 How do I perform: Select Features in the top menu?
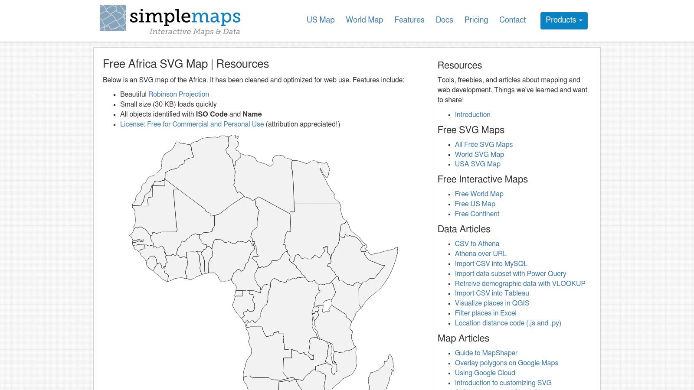(409, 20)
